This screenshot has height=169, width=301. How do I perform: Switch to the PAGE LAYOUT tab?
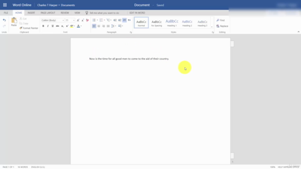pos(48,13)
